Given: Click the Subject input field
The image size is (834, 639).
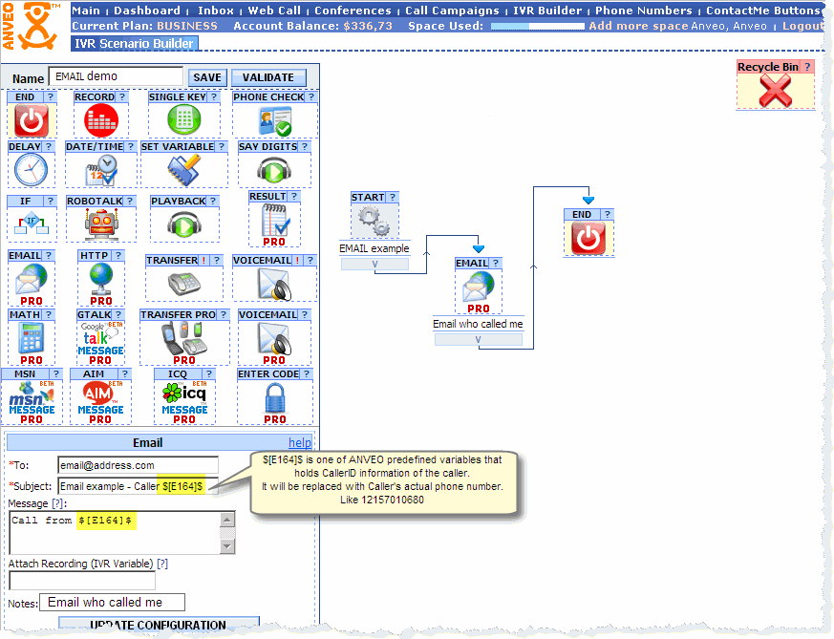Looking at the screenshot, I should pyautogui.click(x=138, y=486).
